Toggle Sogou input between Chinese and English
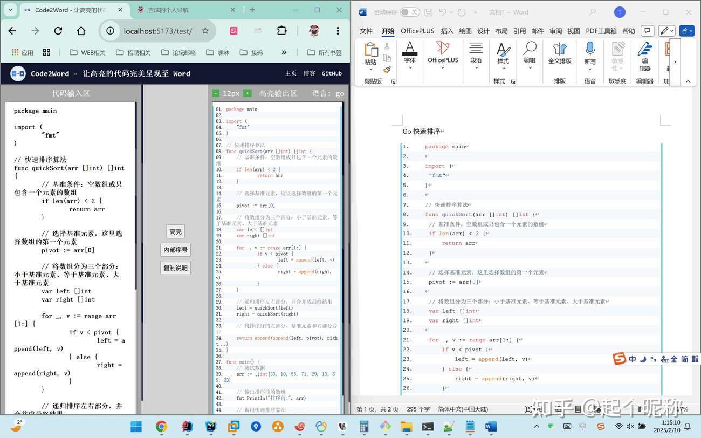 [x=633, y=359]
